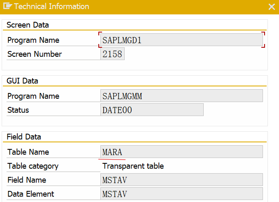Click the SAPLMGD1 program name field

(x=181, y=40)
